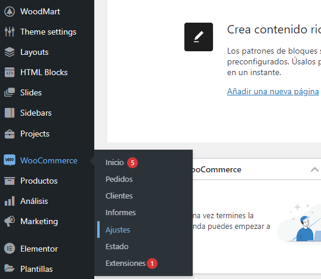The height and width of the screenshot is (279, 321).
Task: Open the Marketing megaphone icon
Action: click(x=10, y=221)
